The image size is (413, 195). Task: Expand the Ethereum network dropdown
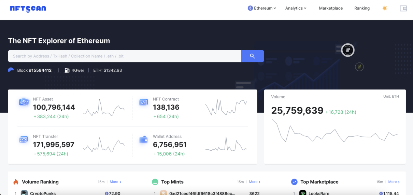(262, 8)
